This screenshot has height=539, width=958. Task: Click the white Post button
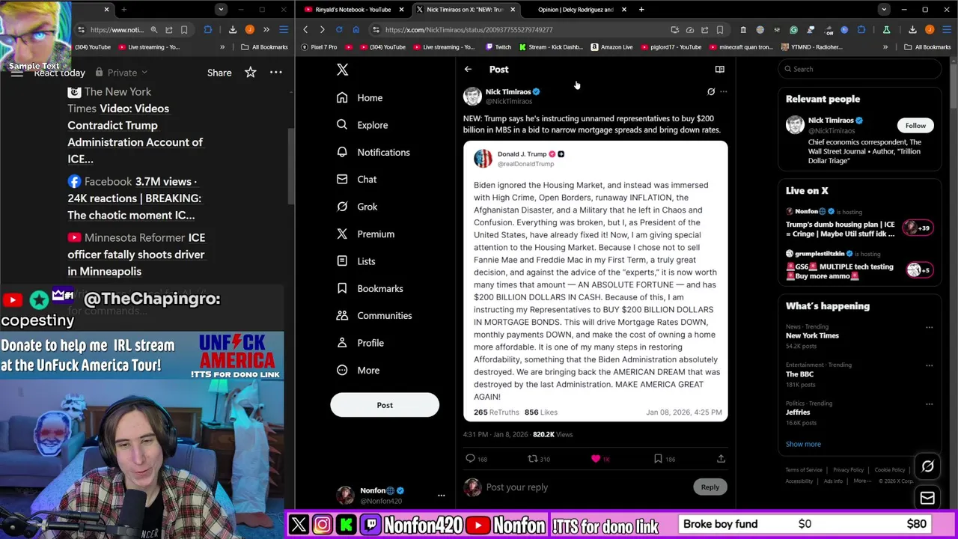pyautogui.click(x=385, y=405)
